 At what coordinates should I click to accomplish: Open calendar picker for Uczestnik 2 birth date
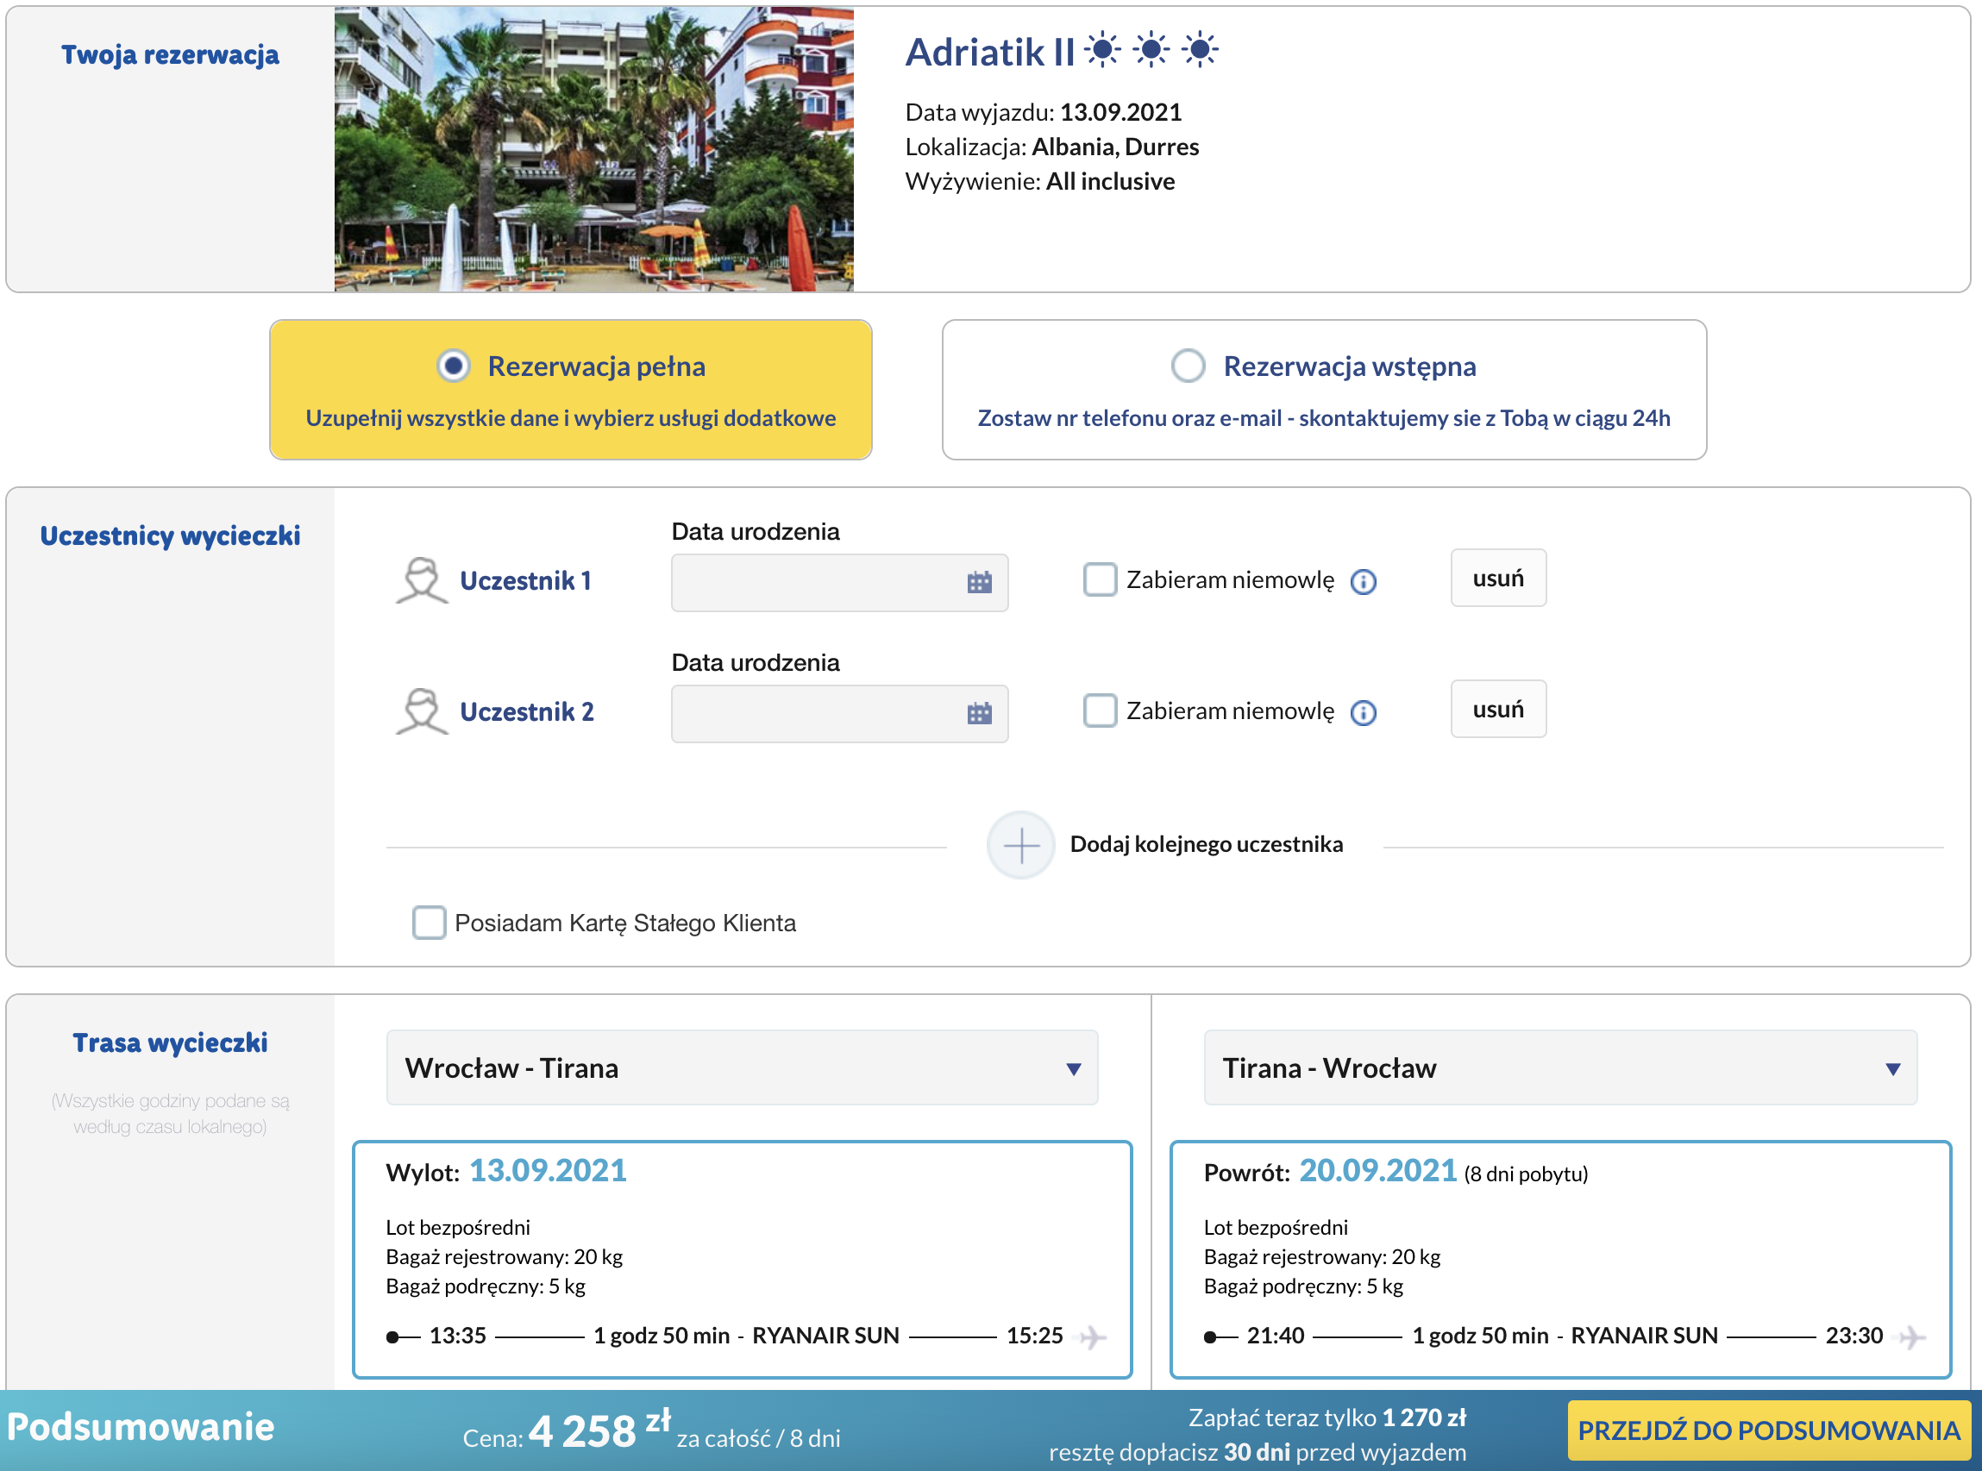[x=980, y=713]
